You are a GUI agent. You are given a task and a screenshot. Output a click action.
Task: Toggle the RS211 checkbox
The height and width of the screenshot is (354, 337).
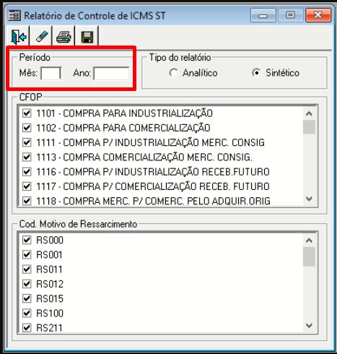(x=27, y=328)
